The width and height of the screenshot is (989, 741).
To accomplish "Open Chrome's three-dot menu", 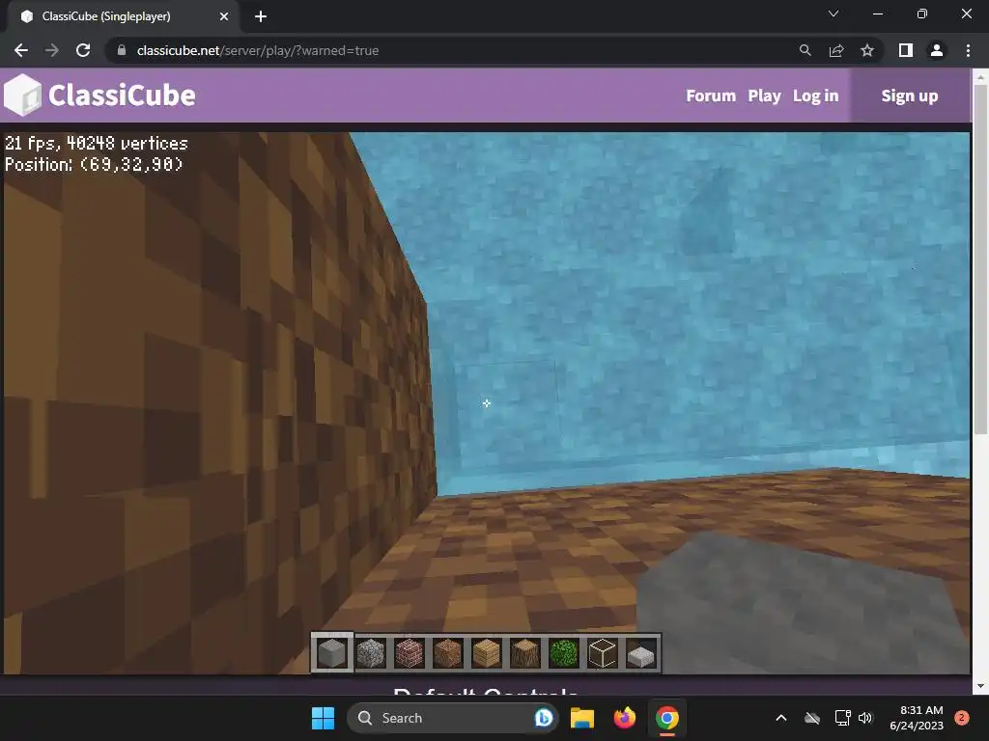I will coord(968,50).
